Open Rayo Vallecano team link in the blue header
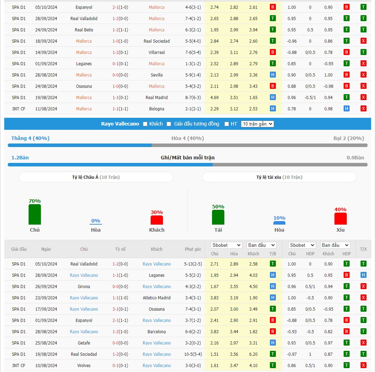This screenshot has width=375, height=372. tap(120, 124)
